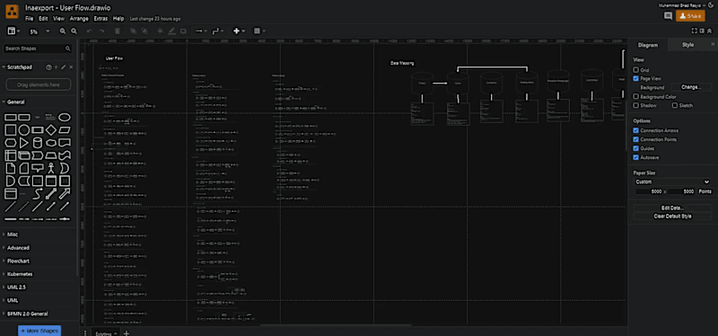Uncheck the Page View checkbox
Viewport: 718px width, 336px height.
(636, 79)
